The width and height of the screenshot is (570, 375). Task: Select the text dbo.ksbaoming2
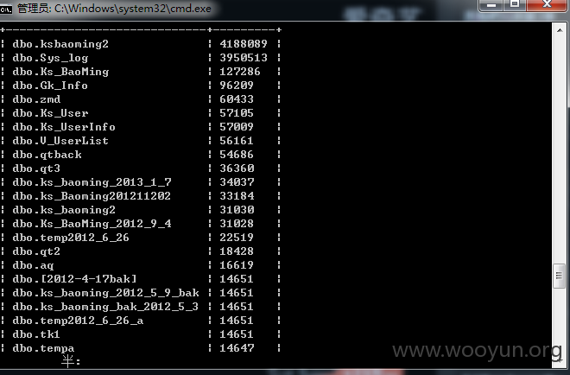click(60, 44)
